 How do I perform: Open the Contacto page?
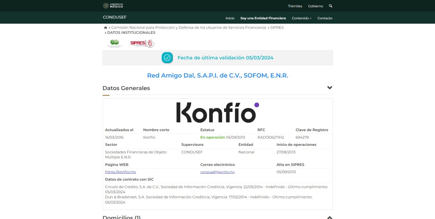tap(325, 18)
